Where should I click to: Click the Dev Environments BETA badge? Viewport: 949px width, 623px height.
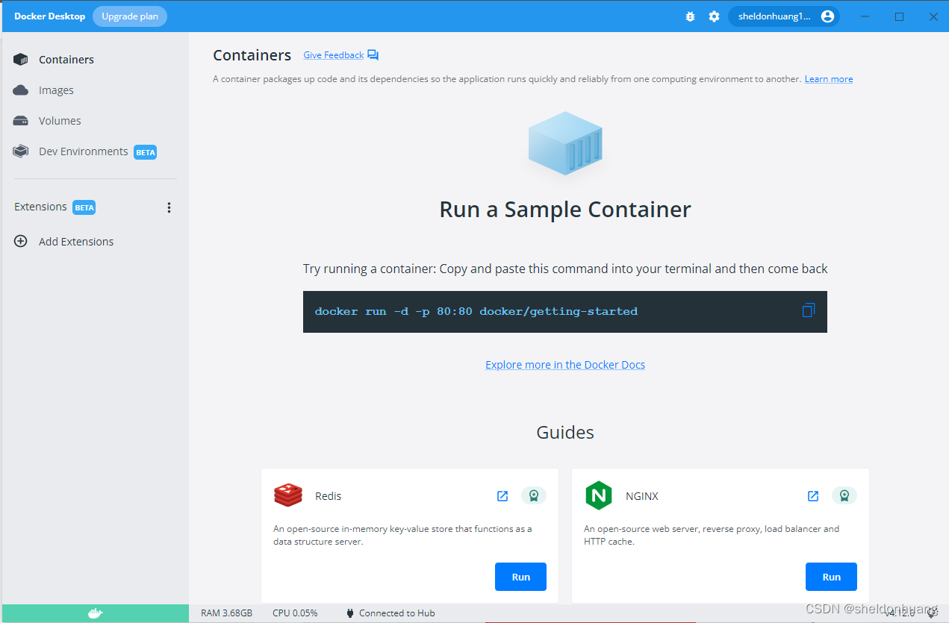click(146, 152)
